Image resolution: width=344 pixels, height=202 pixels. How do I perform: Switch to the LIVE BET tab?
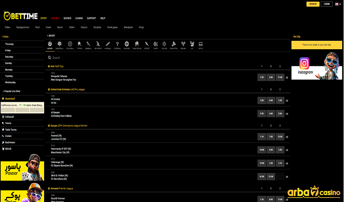[x=55, y=18]
